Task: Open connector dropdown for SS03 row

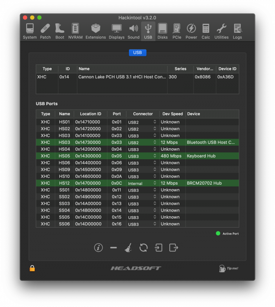Action: 142,203
